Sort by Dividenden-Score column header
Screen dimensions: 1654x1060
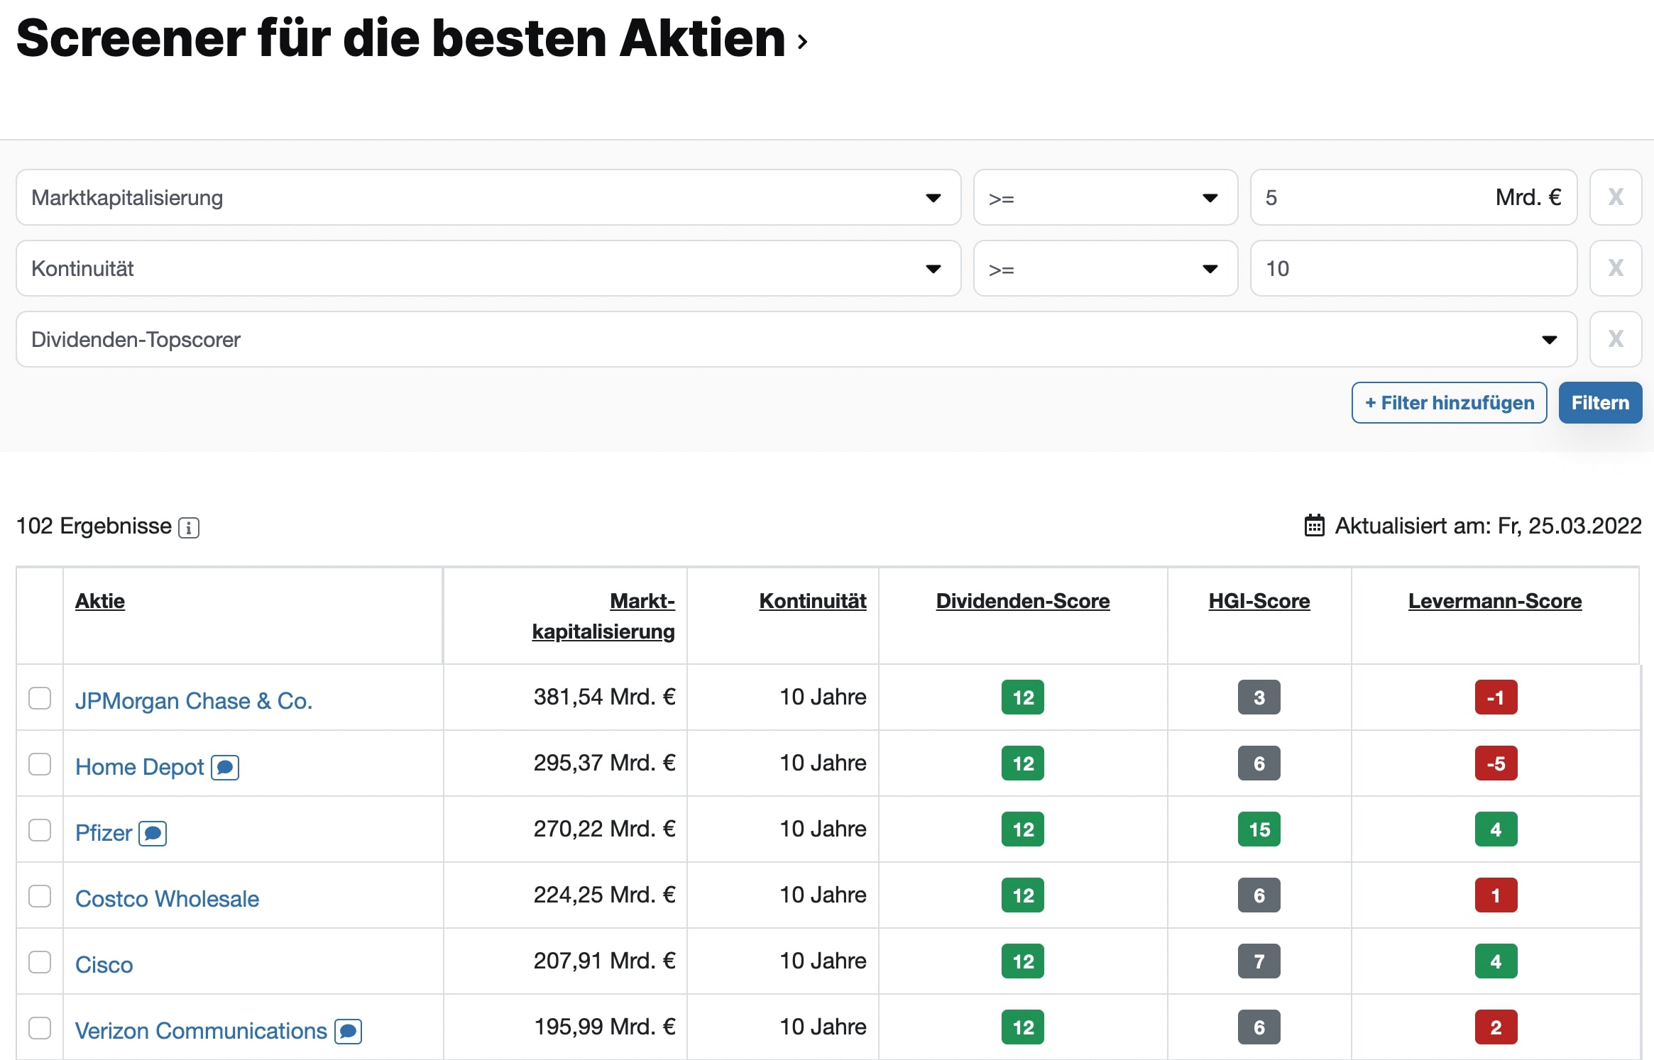(x=1023, y=601)
